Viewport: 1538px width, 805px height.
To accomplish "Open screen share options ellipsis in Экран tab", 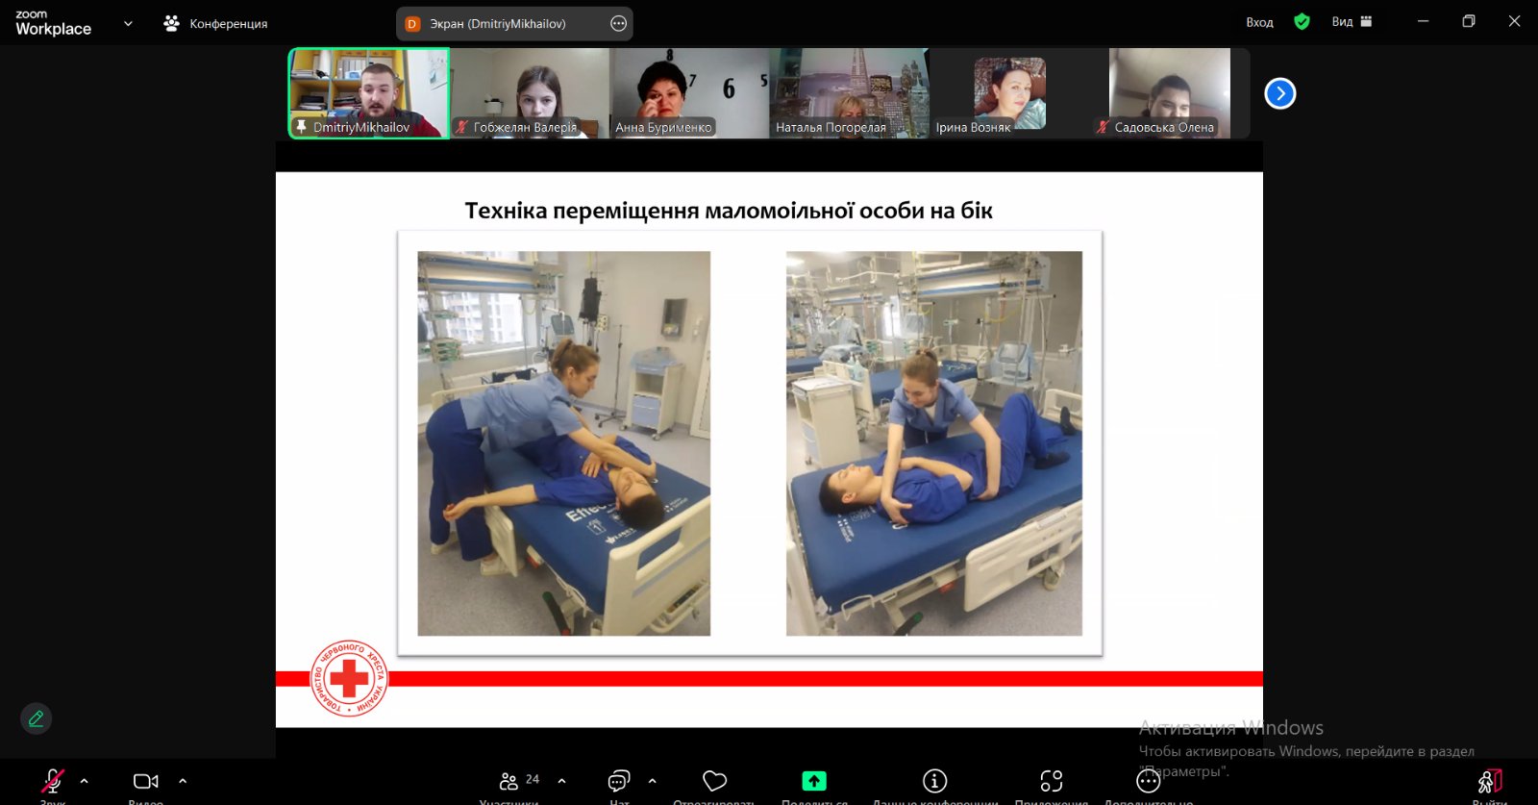I will (x=618, y=23).
